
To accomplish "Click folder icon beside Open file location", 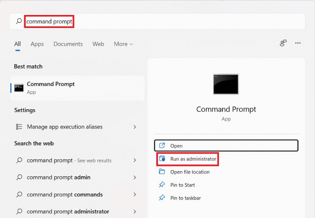I will click(162, 172).
